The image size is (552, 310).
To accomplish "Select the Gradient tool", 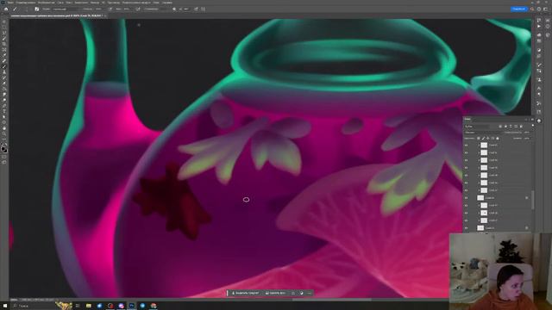I will [4, 89].
